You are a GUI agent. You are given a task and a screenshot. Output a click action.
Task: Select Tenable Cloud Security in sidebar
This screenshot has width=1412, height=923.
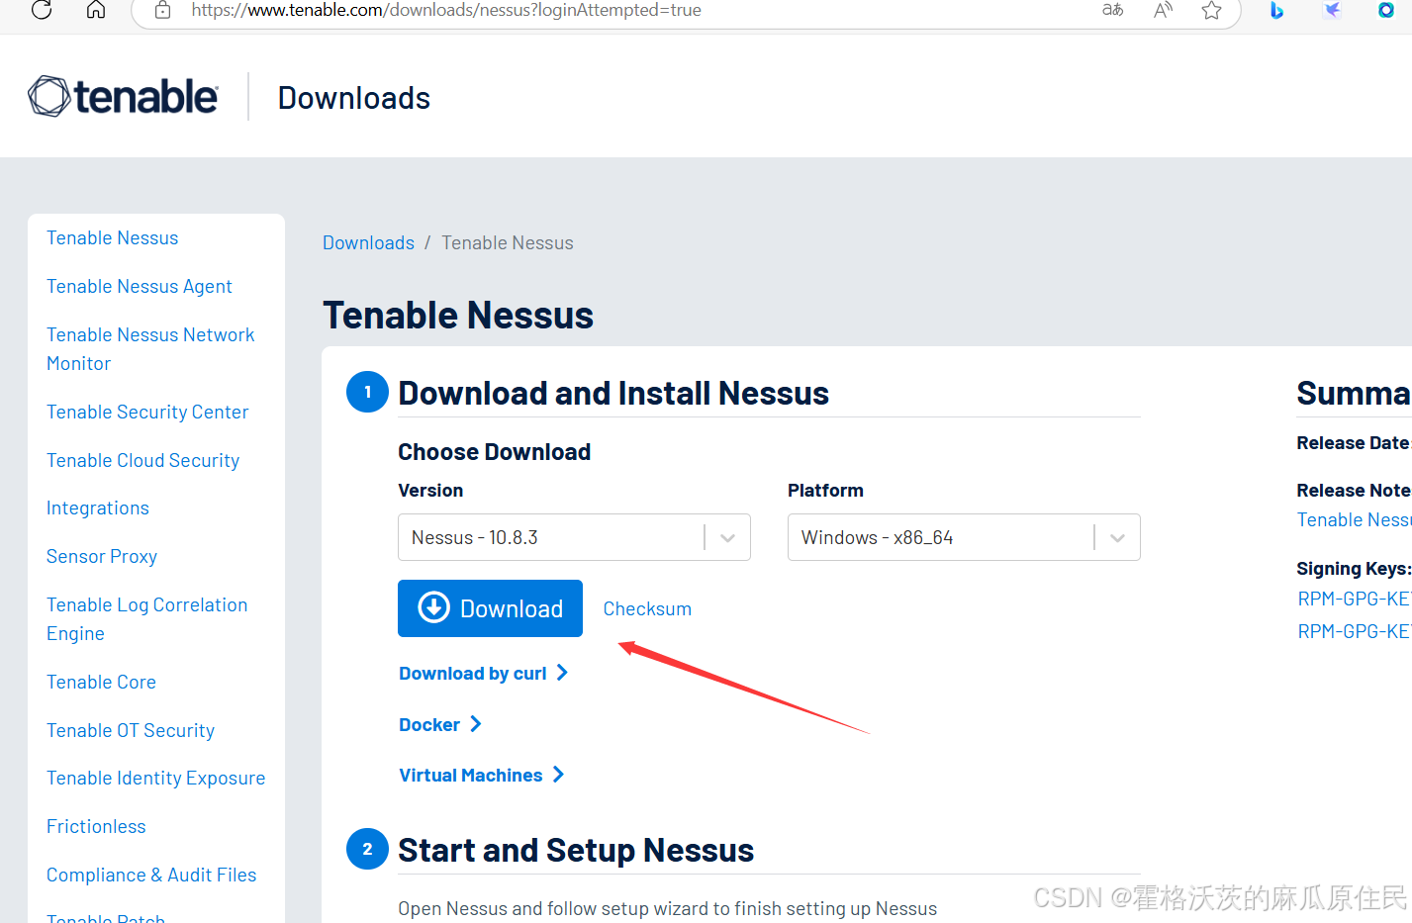click(x=143, y=461)
